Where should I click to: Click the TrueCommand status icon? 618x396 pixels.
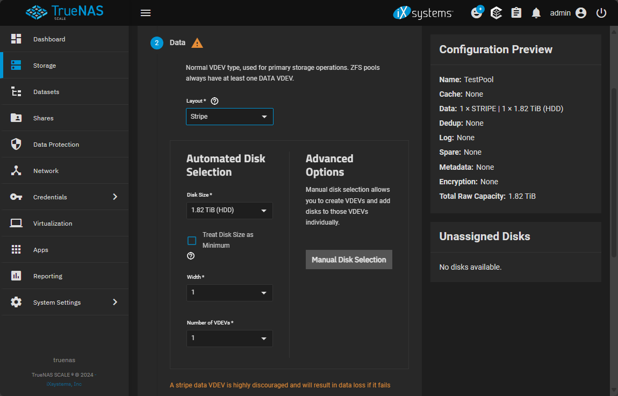pyautogui.click(x=497, y=13)
